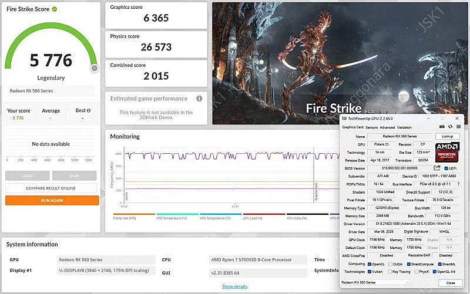The image size is (470, 294).
Task: Click the Physics score 26 573 card
Action: (156, 45)
